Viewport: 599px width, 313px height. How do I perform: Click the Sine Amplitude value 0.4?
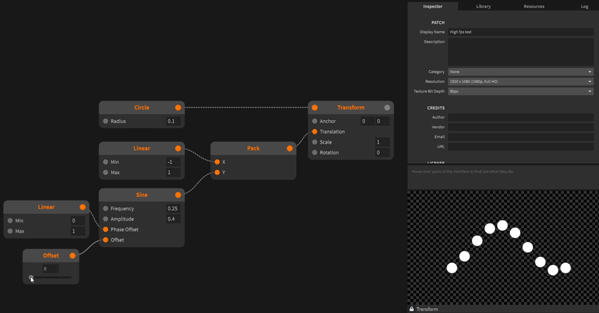173,219
